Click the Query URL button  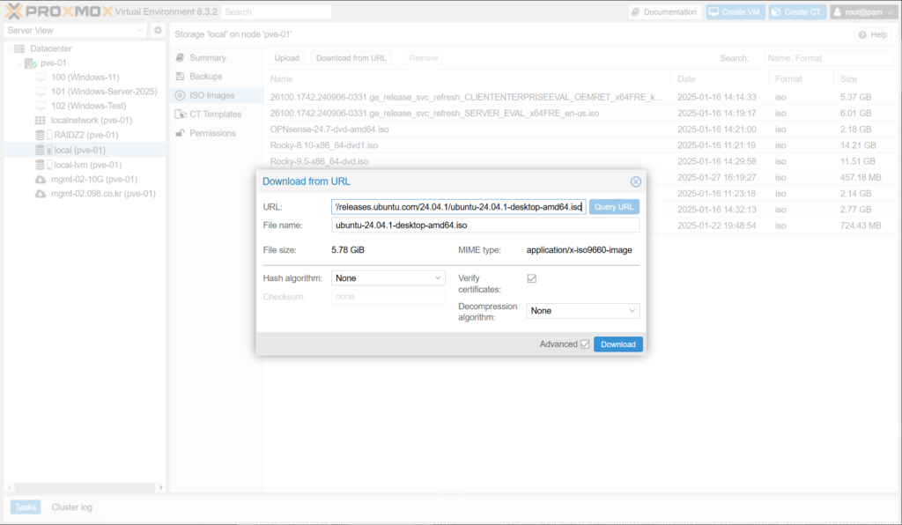click(x=614, y=207)
